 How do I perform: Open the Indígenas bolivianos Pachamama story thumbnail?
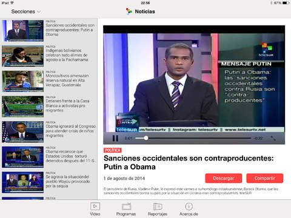tap(23, 56)
